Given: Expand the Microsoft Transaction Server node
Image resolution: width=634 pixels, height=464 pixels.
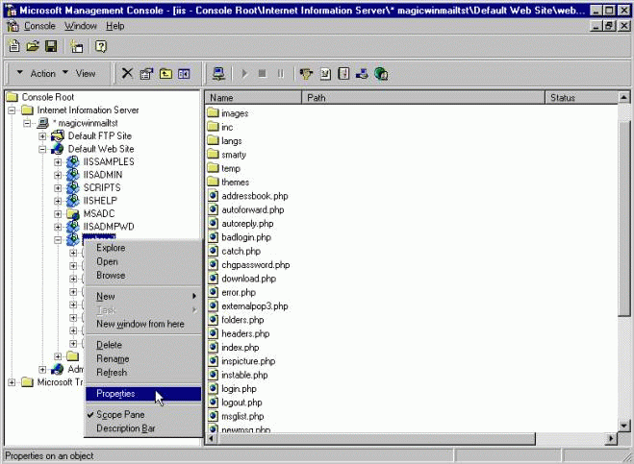Looking at the screenshot, I should (12, 382).
